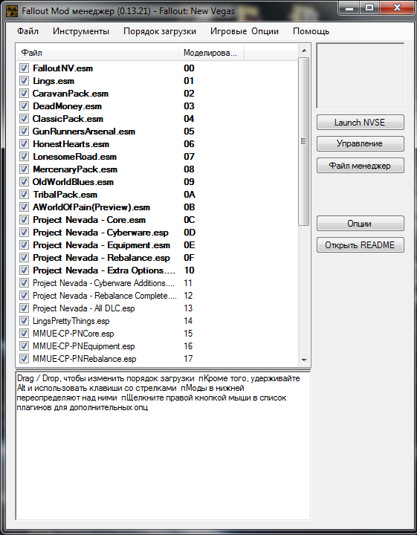Toggle TribalPack.esm checkbox
The image size is (417, 535).
tap(24, 195)
